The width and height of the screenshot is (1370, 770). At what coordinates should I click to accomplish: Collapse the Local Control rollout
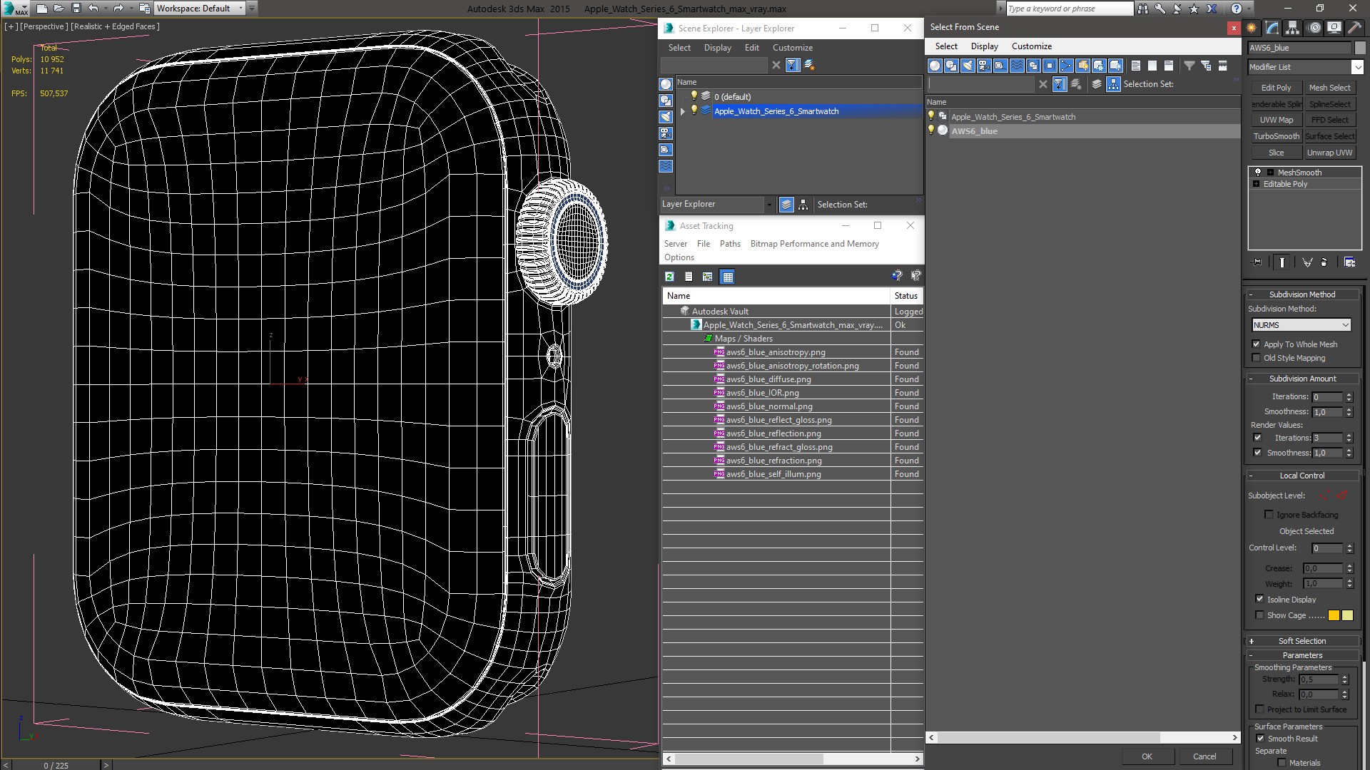[1303, 476]
